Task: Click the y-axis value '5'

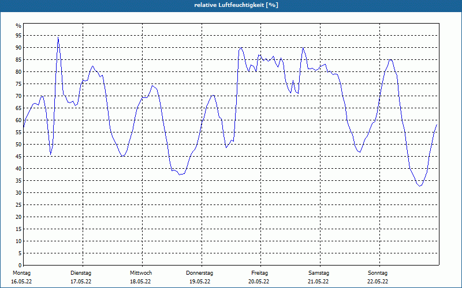Action: (20, 253)
